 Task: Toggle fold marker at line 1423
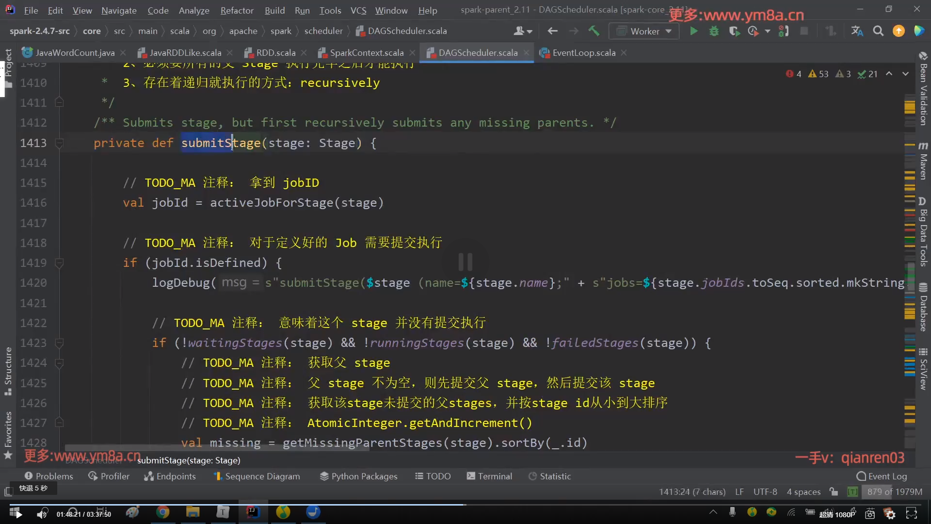pos(59,343)
